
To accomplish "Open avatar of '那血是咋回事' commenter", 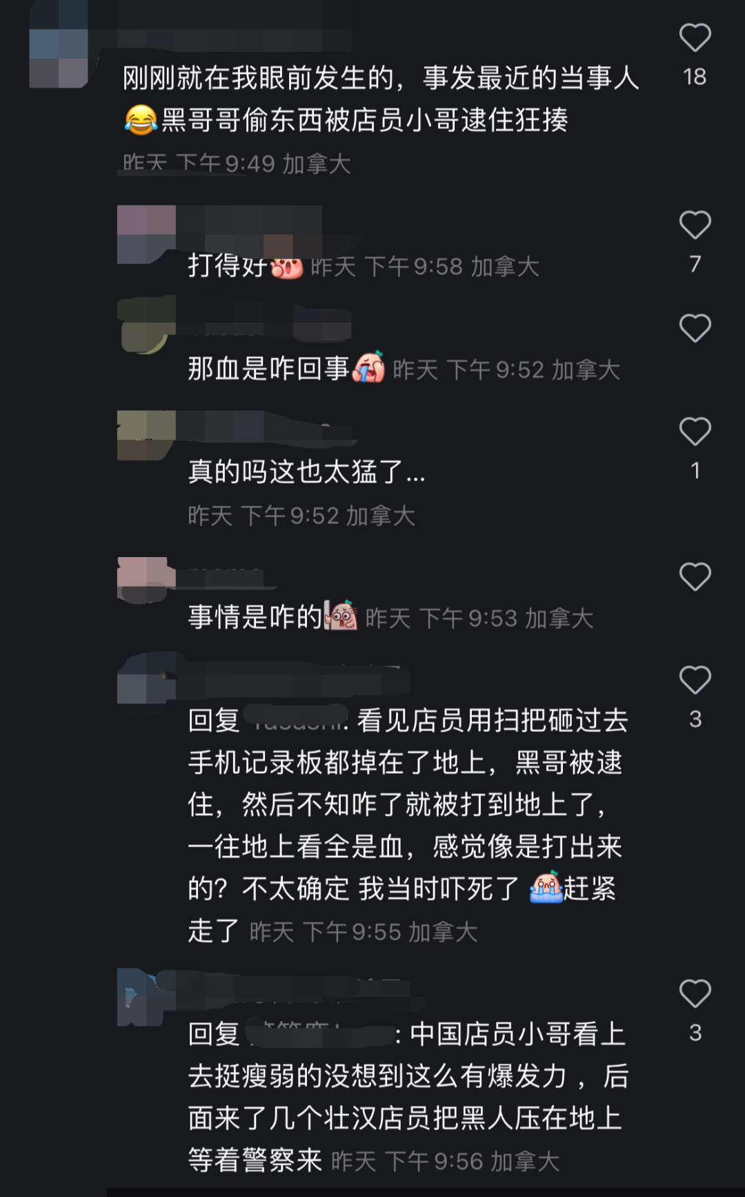I will pyautogui.click(x=146, y=325).
